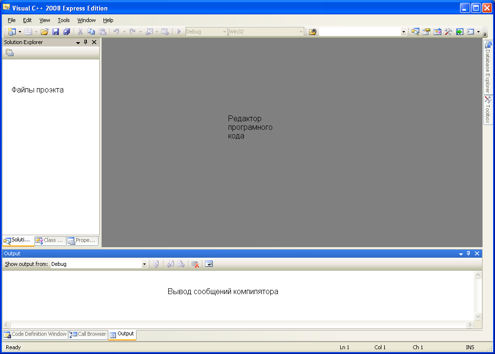Switch to the Call Browser tab
The image size is (495, 354).
point(88,334)
